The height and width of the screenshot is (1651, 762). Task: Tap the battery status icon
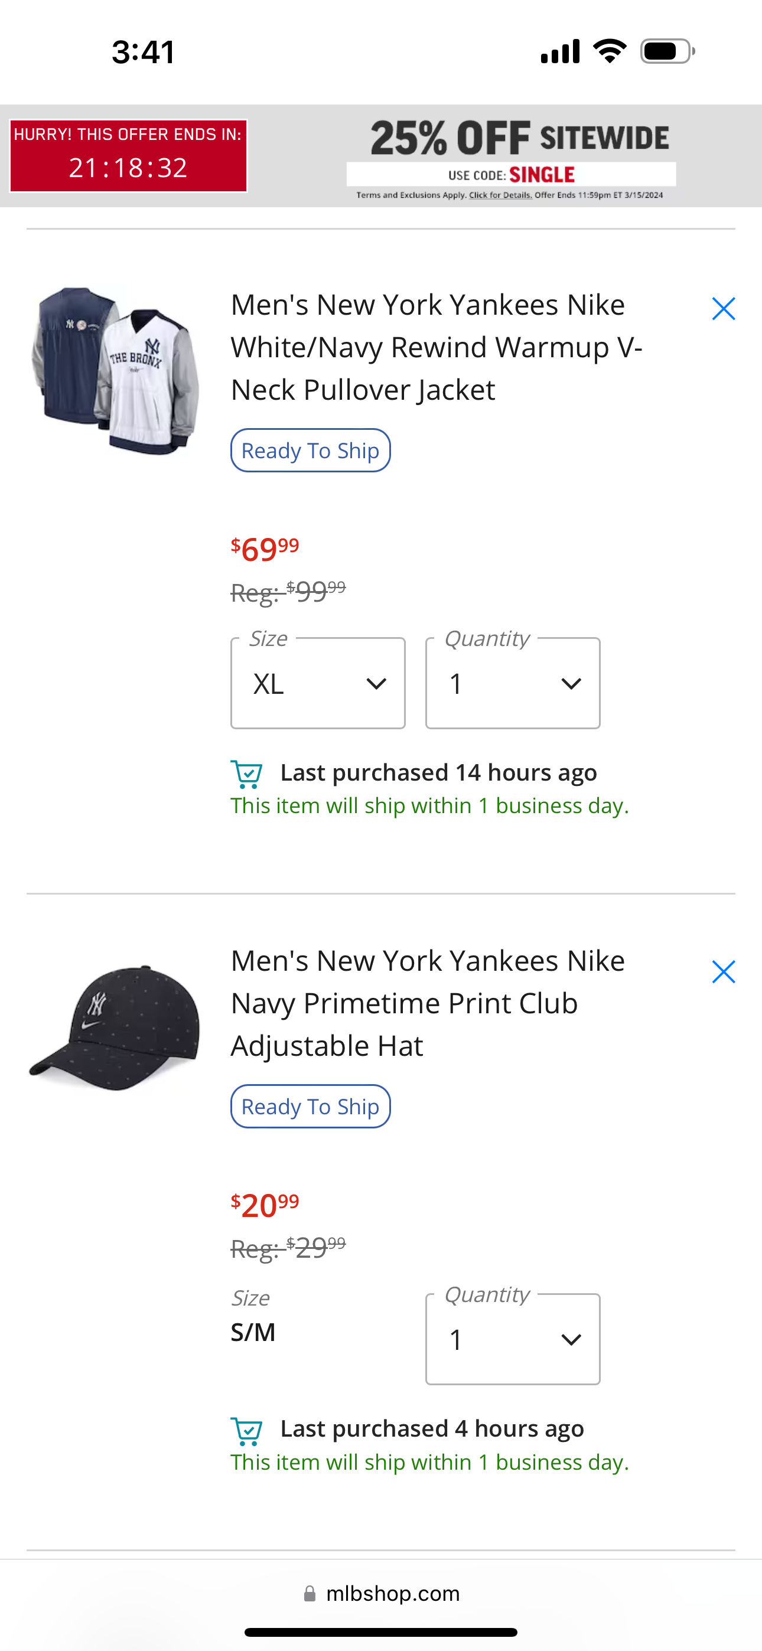(667, 51)
